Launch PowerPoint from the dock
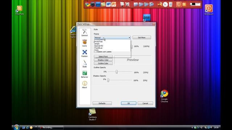The image size is (232, 130). click(113, 4)
